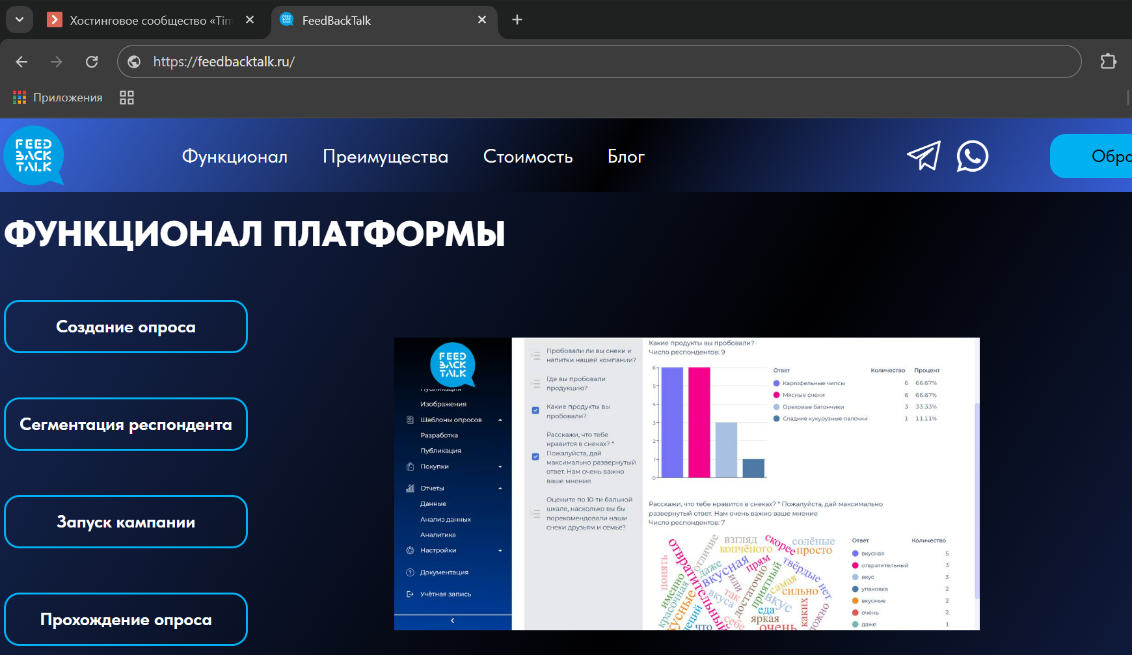Screen dimensions: 1132x655
Task: Click the 'Прохождение опроса' button
Action: pyautogui.click(x=126, y=619)
